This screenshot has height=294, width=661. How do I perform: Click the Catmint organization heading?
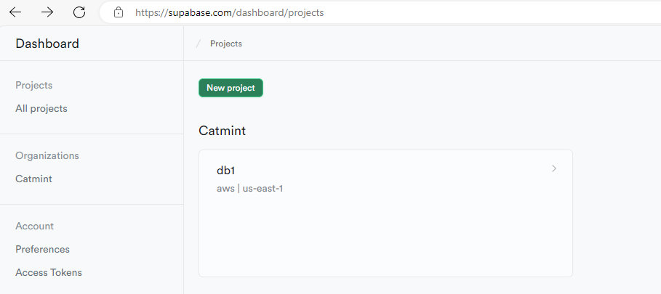click(222, 131)
